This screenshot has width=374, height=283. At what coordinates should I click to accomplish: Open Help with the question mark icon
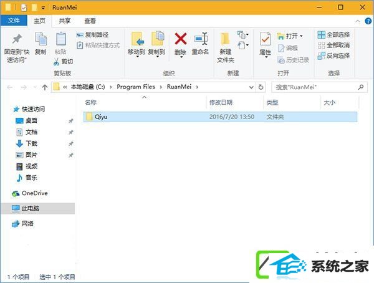(368, 21)
